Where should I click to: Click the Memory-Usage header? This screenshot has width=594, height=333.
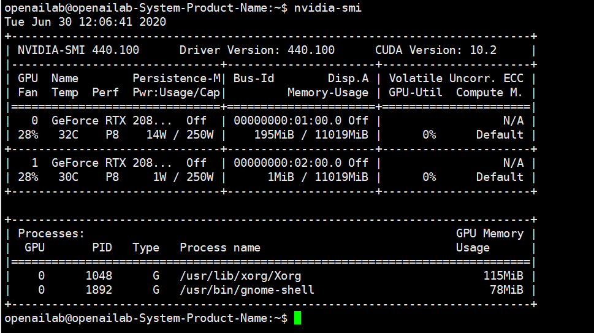point(328,93)
